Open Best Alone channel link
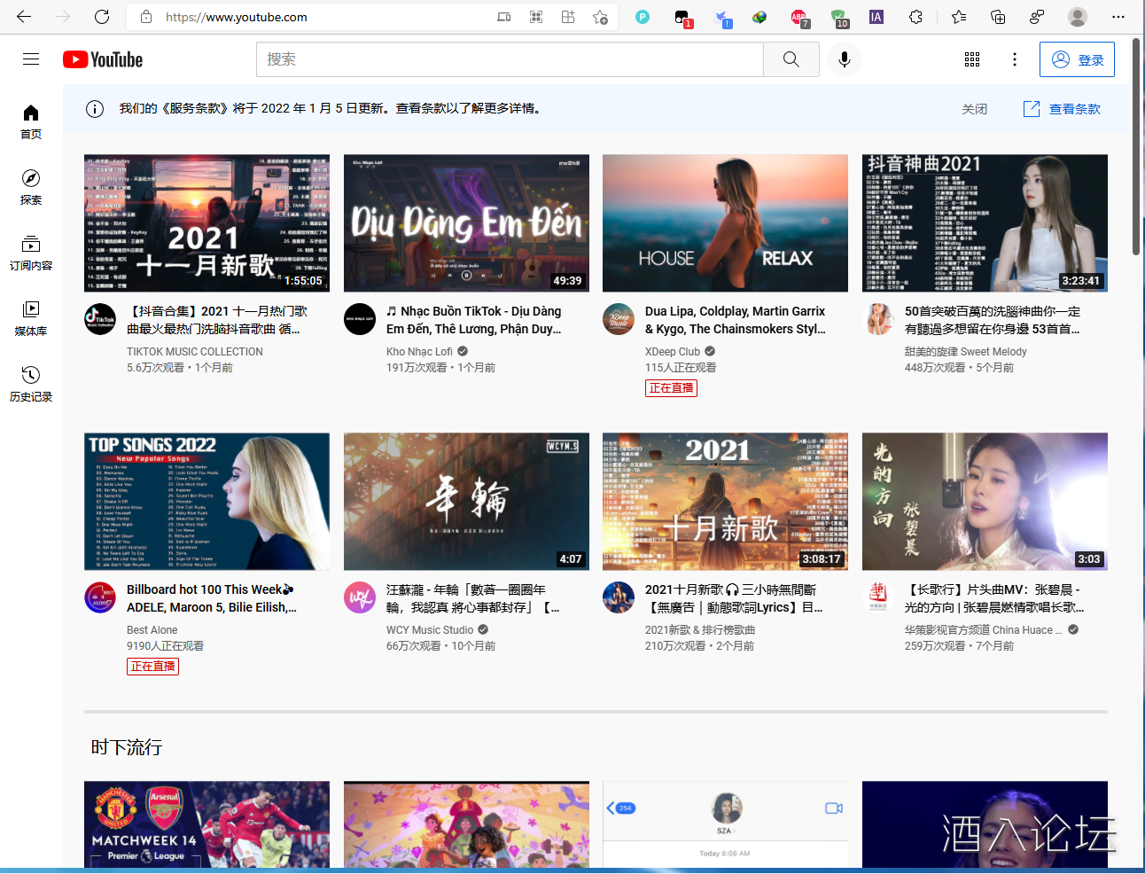This screenshot has height=874, width=1145. [x=152, y=630]
